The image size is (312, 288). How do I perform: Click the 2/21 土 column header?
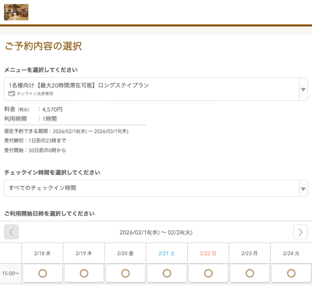click(x=167, y=253)
